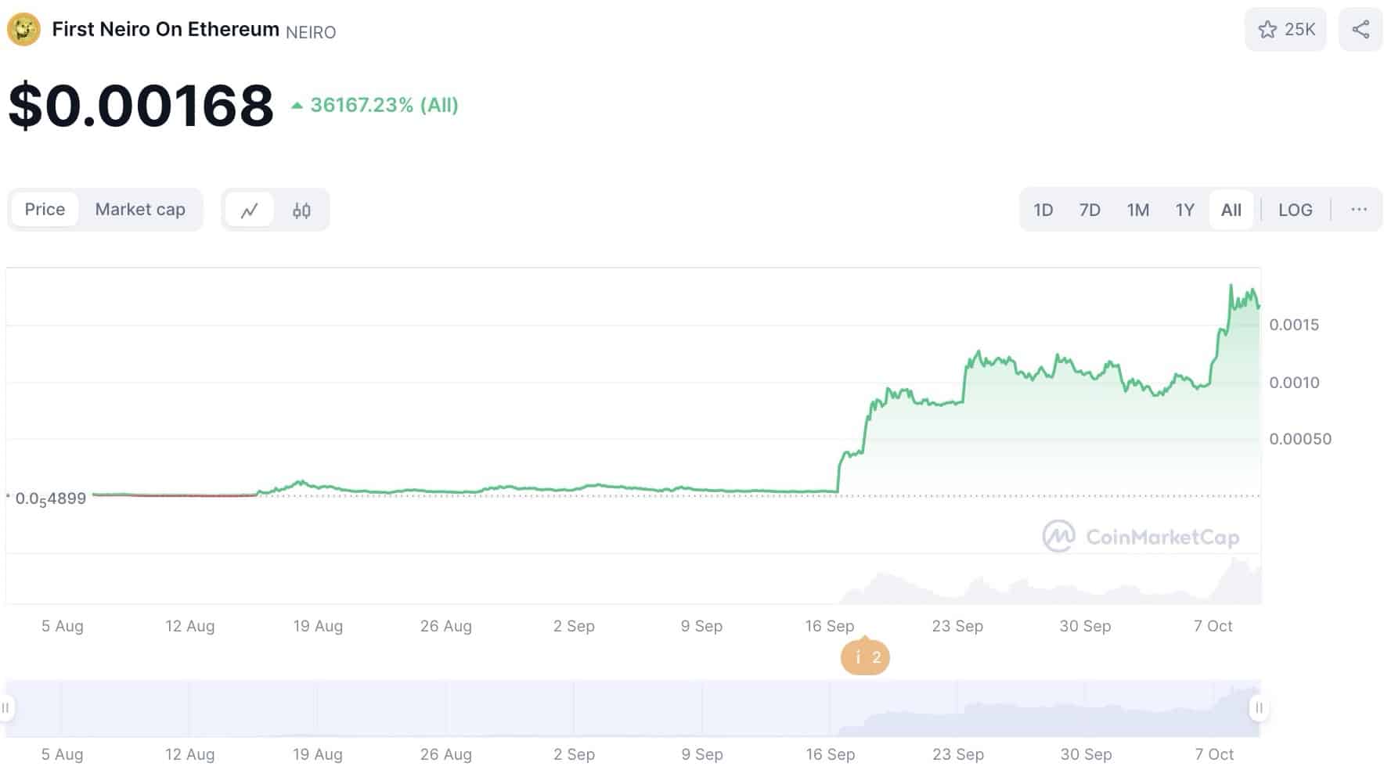Set chart range to 7D

click(x=1090, y=210)
